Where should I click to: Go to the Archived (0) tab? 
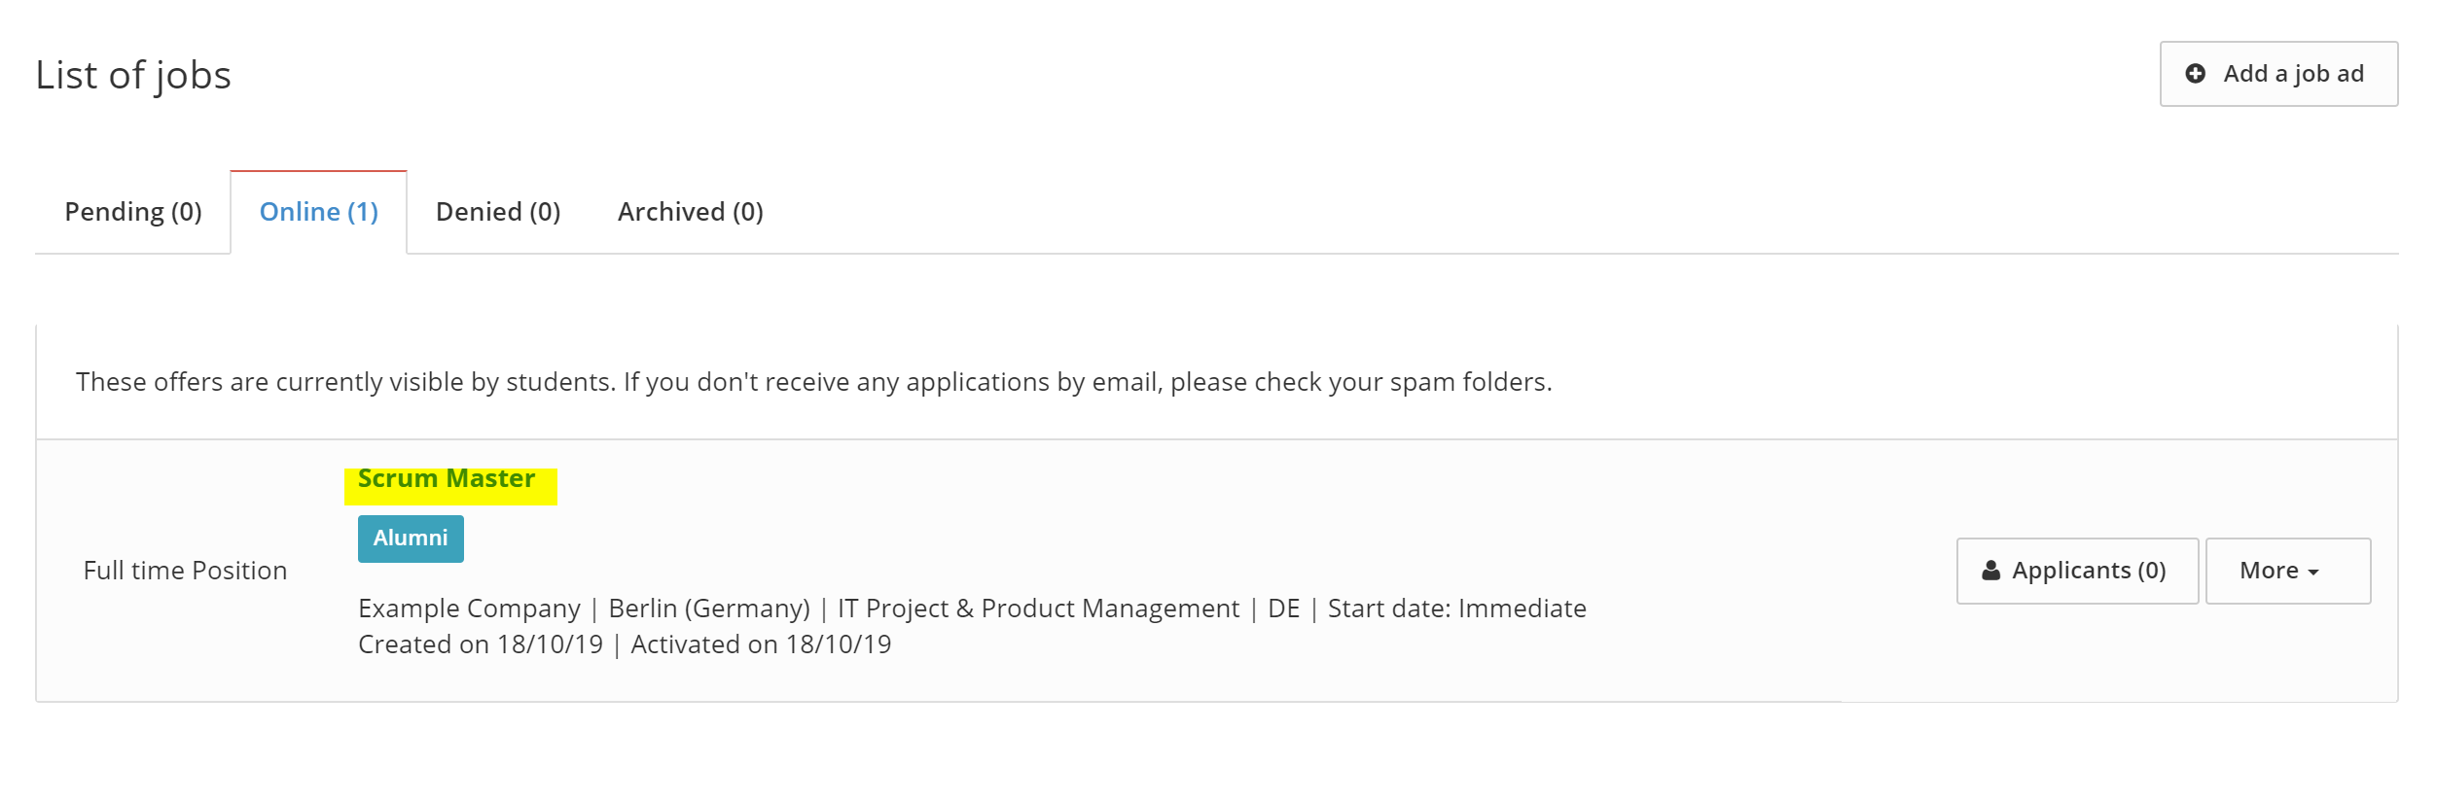click(691, 212)
